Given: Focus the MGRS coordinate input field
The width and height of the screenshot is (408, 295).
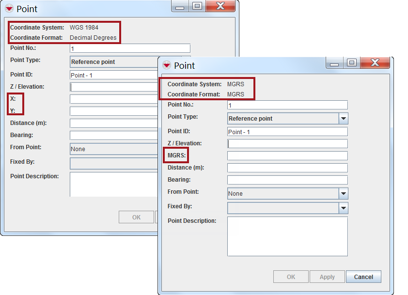Looking at the screenshot, I should 287,156.
